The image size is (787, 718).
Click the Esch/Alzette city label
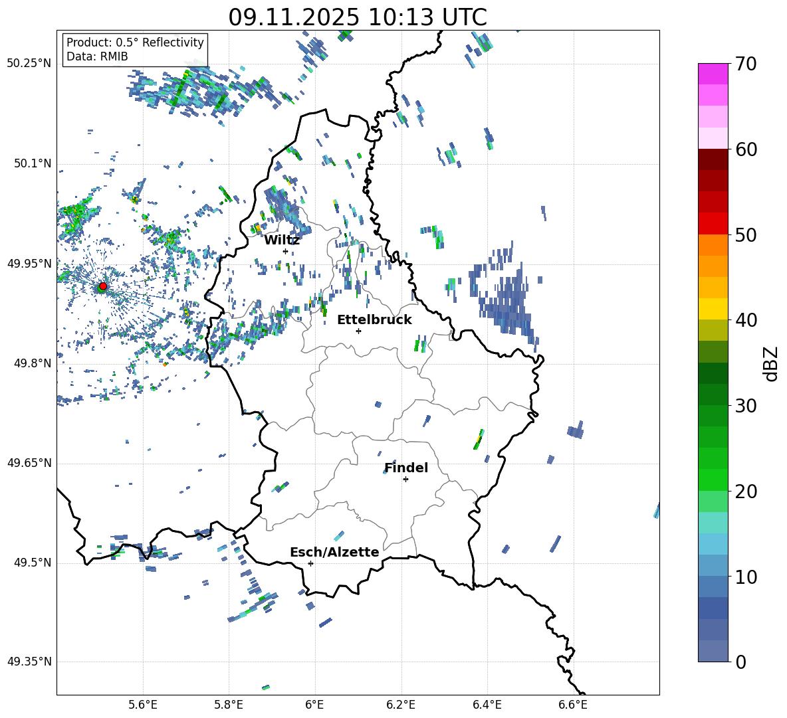point(334,552)
